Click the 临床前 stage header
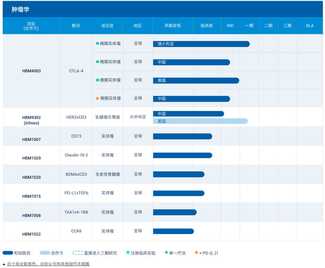 pyautogui.click(x=207, y=26)
